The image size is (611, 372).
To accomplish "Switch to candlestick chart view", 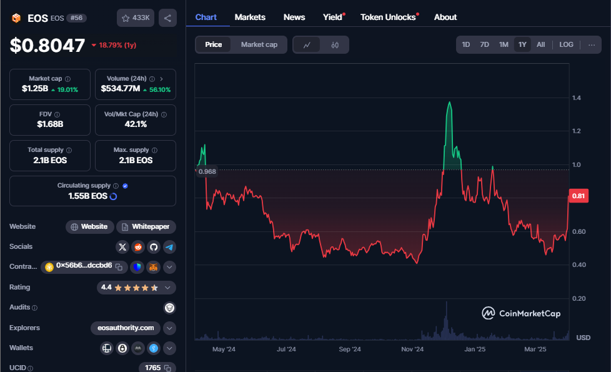I will (334, 45).
